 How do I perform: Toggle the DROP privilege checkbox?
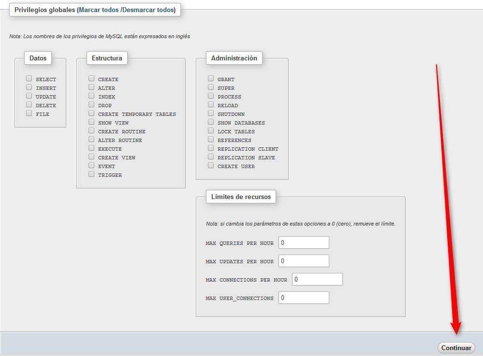pos(91,105)
